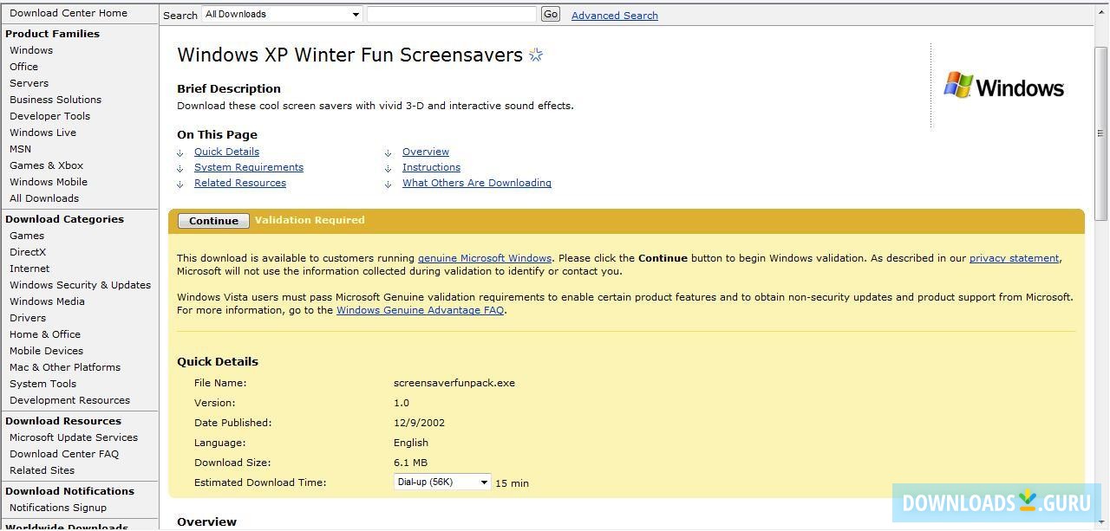
Task: Open the genuine Microsoft Windows link
Action: click(485, 258)
